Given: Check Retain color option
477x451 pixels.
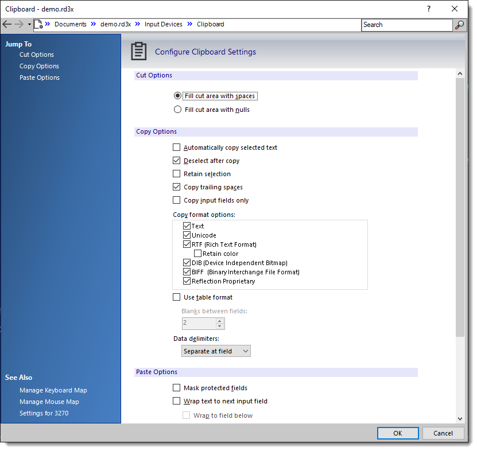Looking at the screenshot, I should tap(197, 253).
